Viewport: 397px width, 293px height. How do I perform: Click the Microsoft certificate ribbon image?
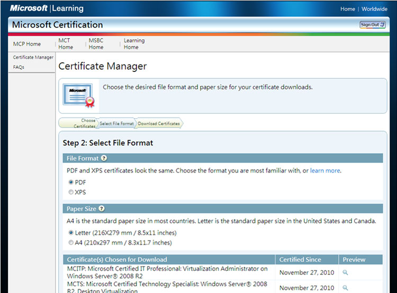[x=79, y=95]
